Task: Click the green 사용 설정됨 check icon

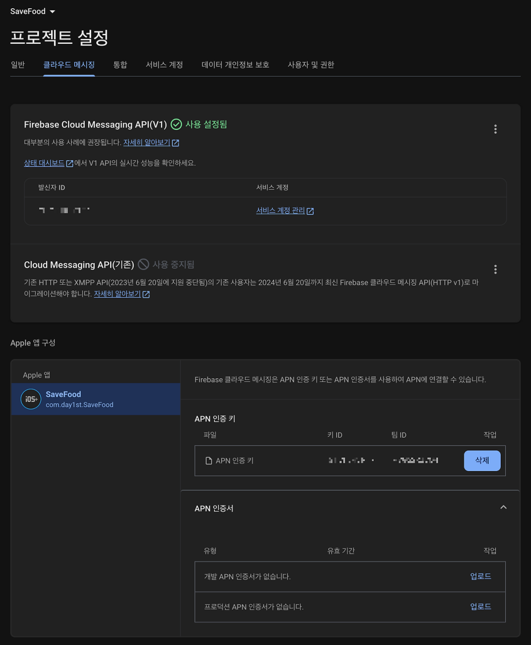Action: 176,124
